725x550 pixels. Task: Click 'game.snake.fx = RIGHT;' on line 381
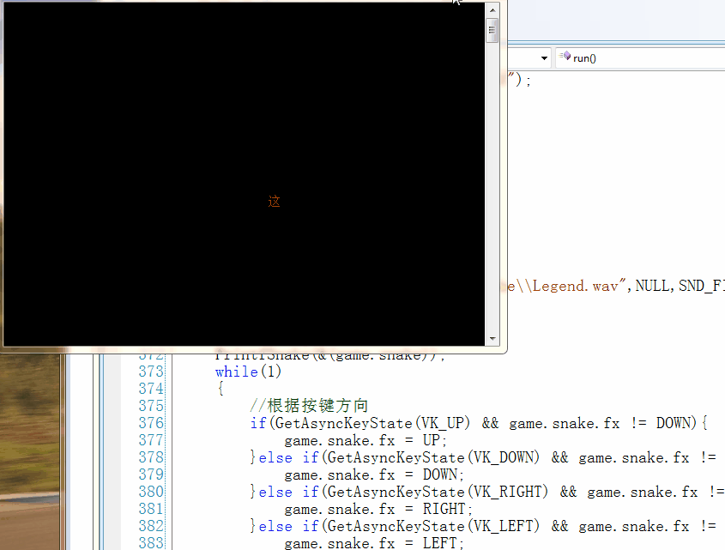tap(378, 509)
